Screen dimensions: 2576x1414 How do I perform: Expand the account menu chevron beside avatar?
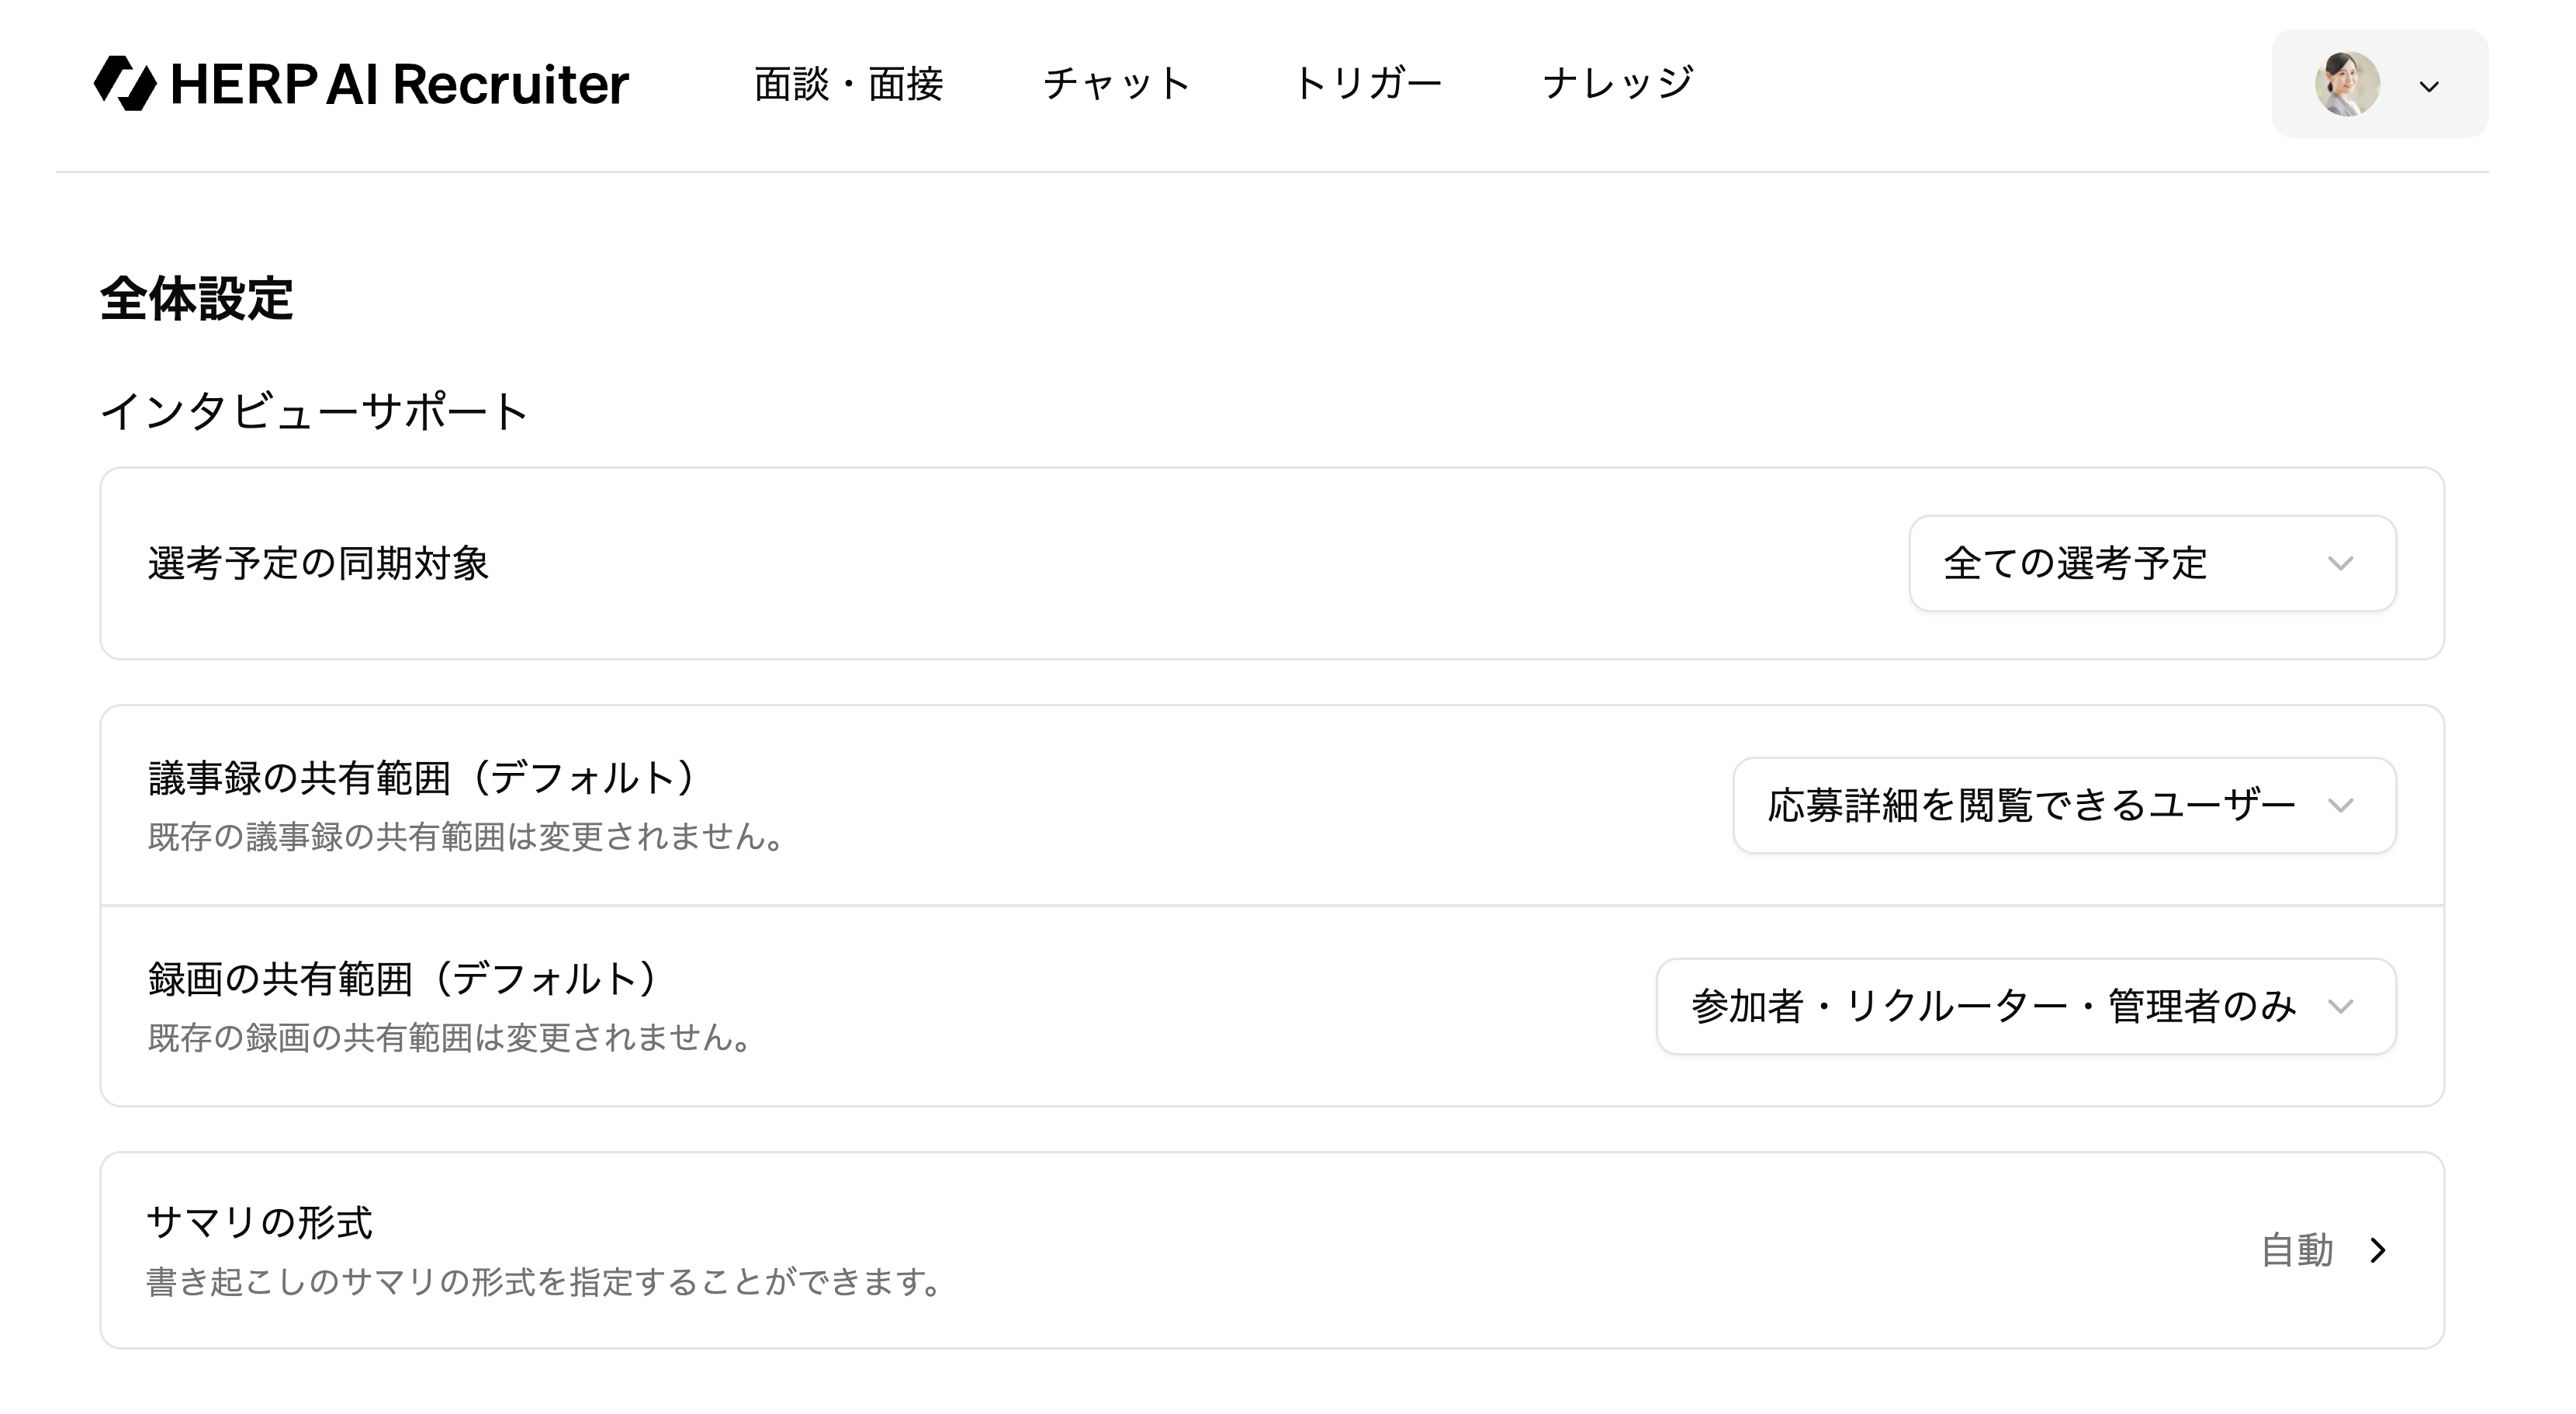(x=2429, y=87)
